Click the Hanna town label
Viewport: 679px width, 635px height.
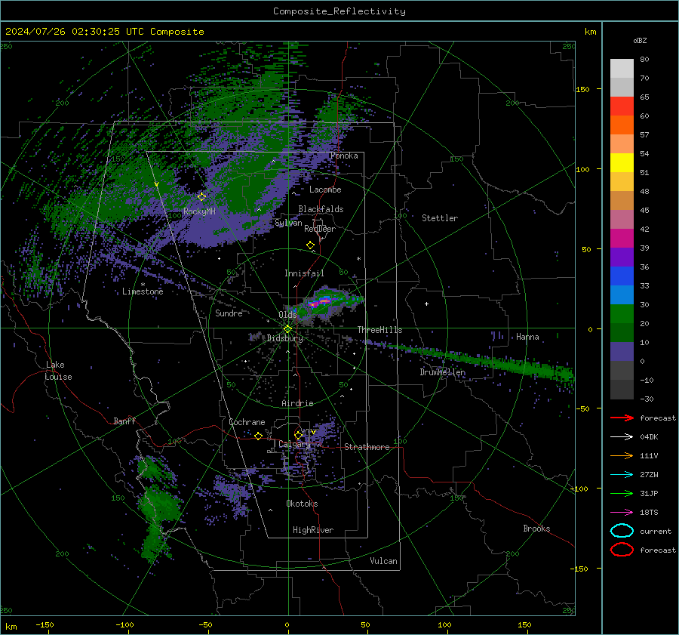pyautogui.click(x=527, y=337)
